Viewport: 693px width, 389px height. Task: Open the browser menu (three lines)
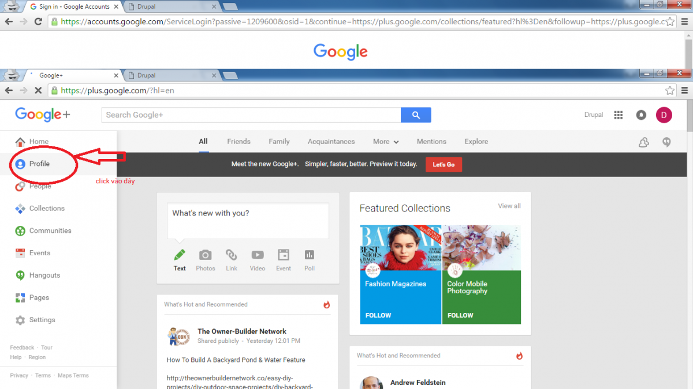684,90
